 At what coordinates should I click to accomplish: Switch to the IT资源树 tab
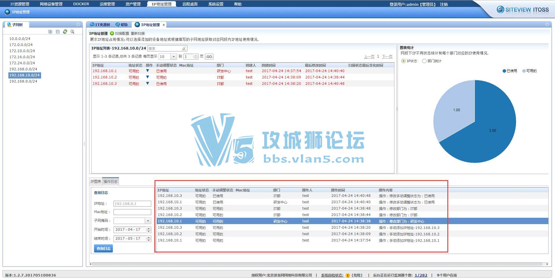click(x=100, y=25)
